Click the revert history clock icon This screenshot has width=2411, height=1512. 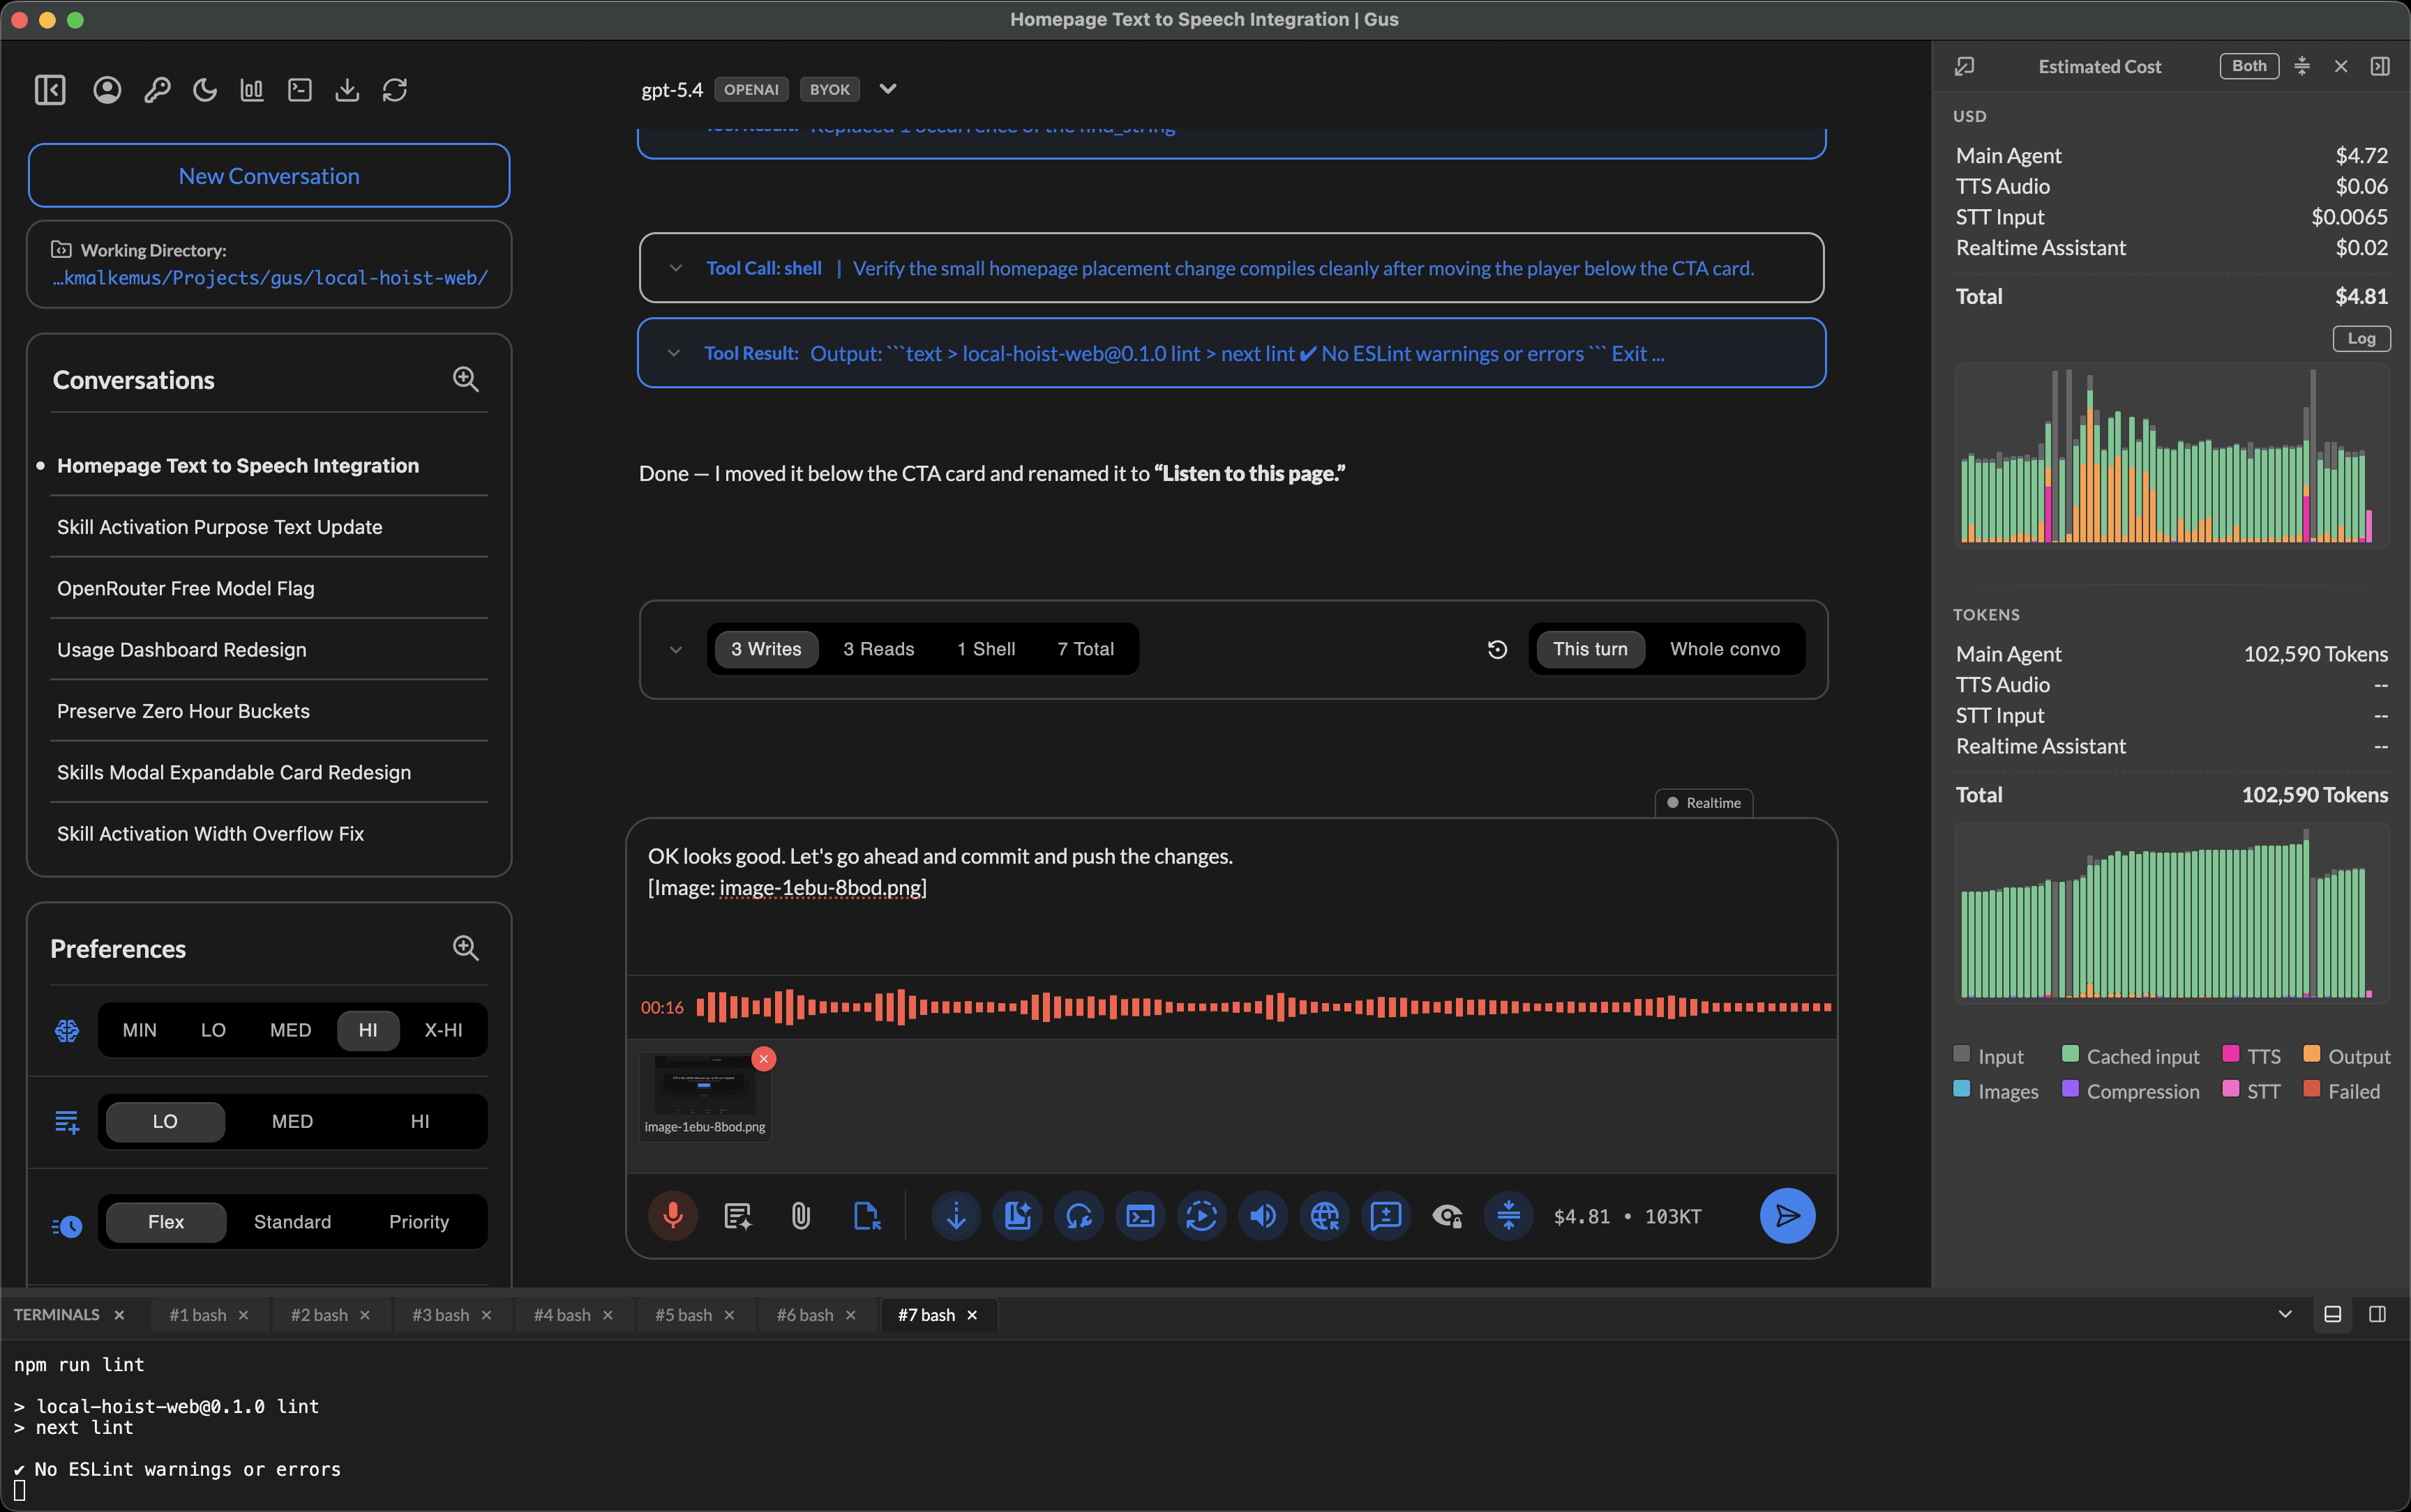(x=1497, y=649)
